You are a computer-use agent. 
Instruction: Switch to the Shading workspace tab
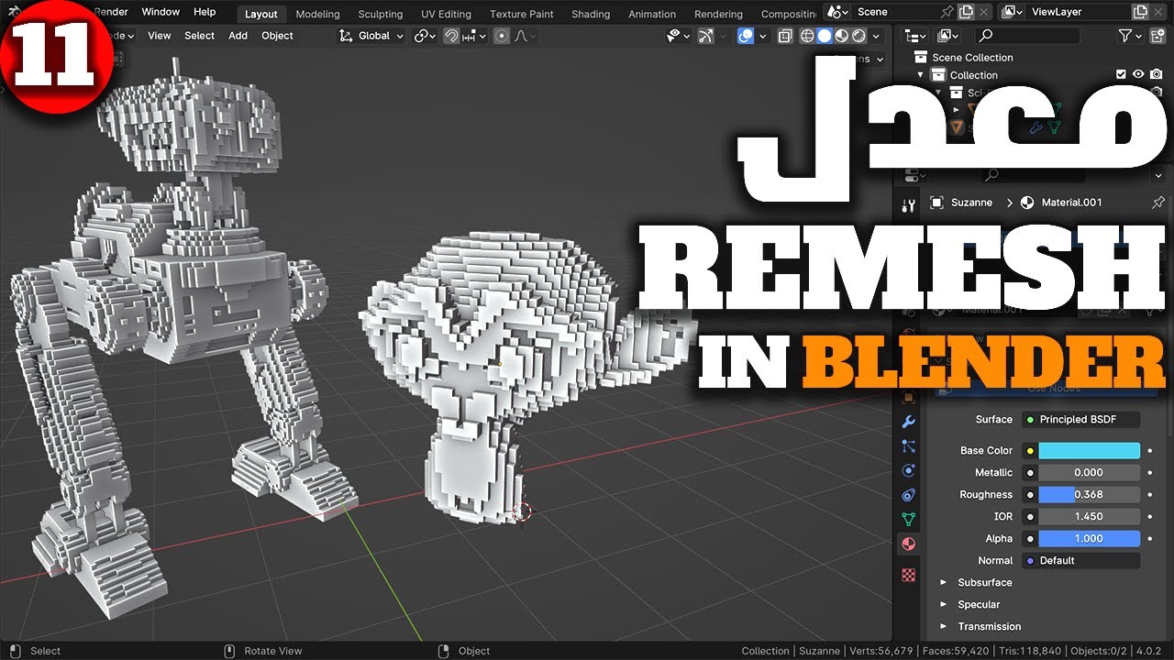click(x=591, y=14)
